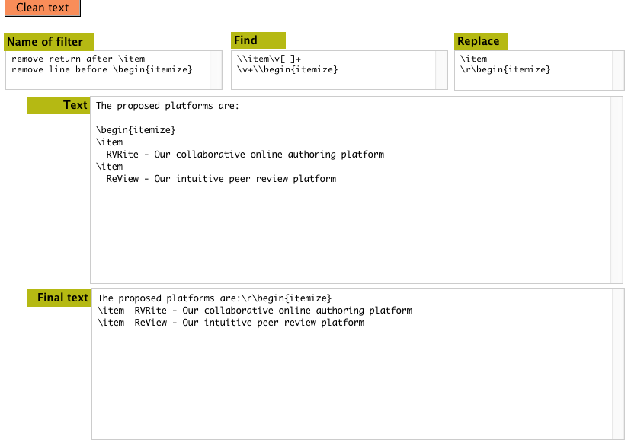
Task: Click the green "Final text" label
Action: (x=59, y=298)
